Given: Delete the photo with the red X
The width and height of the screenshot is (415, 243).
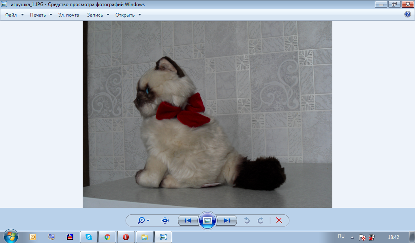Looking at the screenshot, I should [x=279, y=220].
